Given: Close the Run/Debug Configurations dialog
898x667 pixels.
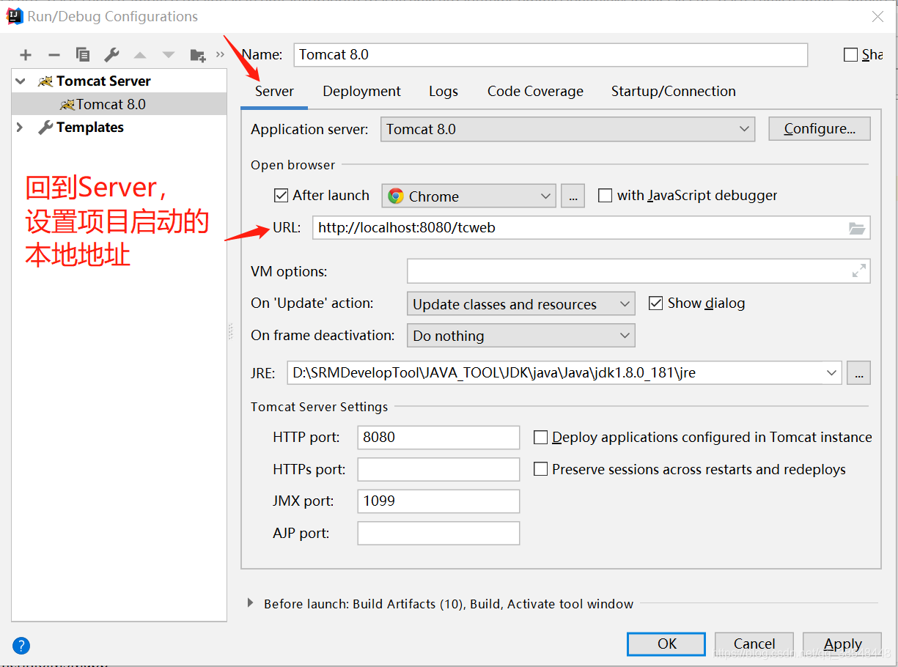Looking at the screenshot, I should pyautogui.click(x=877, y=16).
